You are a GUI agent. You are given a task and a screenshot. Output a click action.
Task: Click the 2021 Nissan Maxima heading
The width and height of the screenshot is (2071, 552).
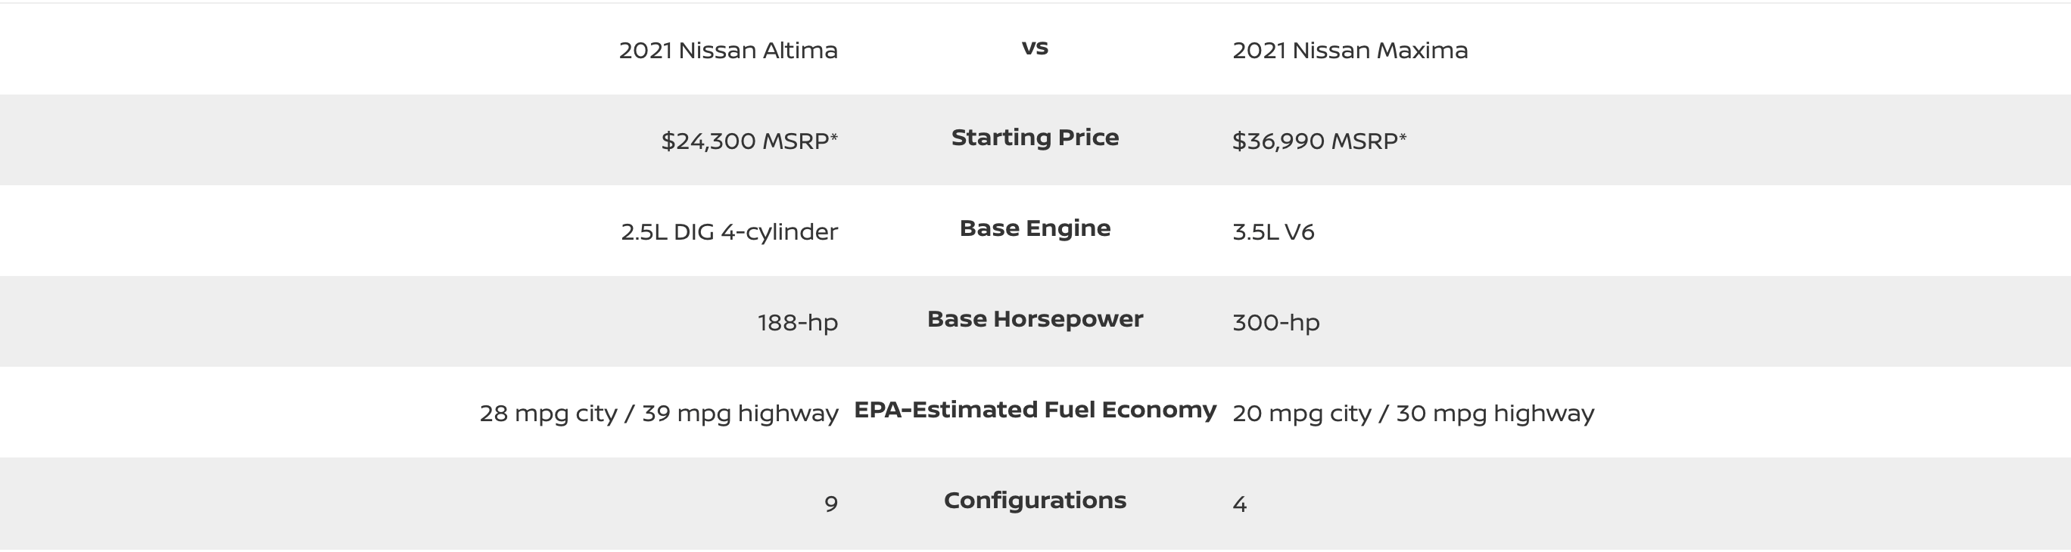[x=1350, y=51]
